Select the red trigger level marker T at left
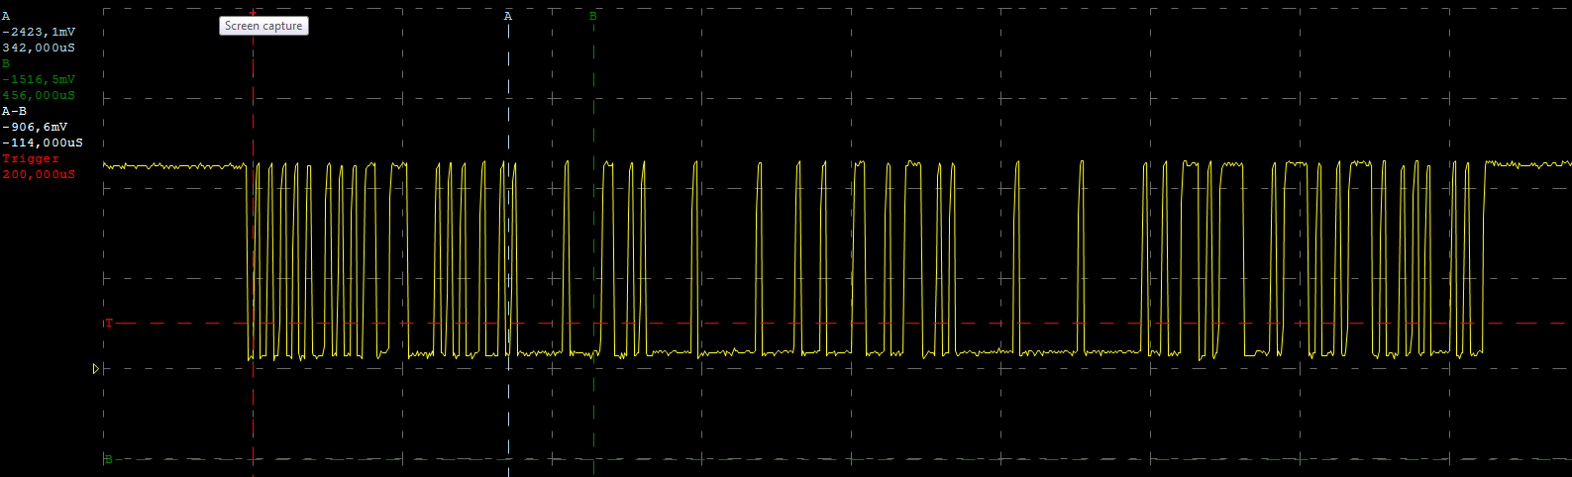This screenshot has height=477, width=1572. (109, 323)
